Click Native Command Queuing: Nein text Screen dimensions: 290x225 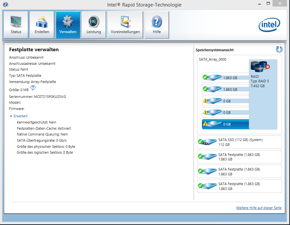point(42,134)
